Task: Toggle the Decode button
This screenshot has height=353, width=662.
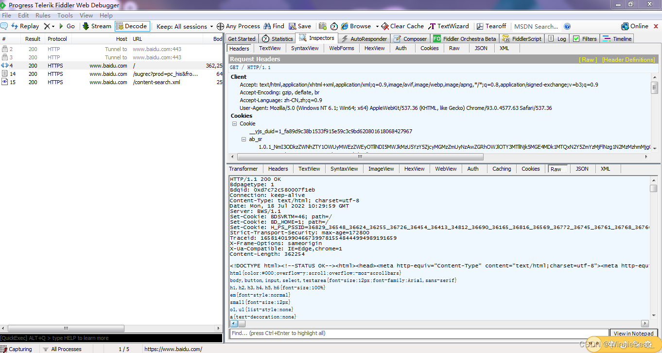Action: point(131,26)
